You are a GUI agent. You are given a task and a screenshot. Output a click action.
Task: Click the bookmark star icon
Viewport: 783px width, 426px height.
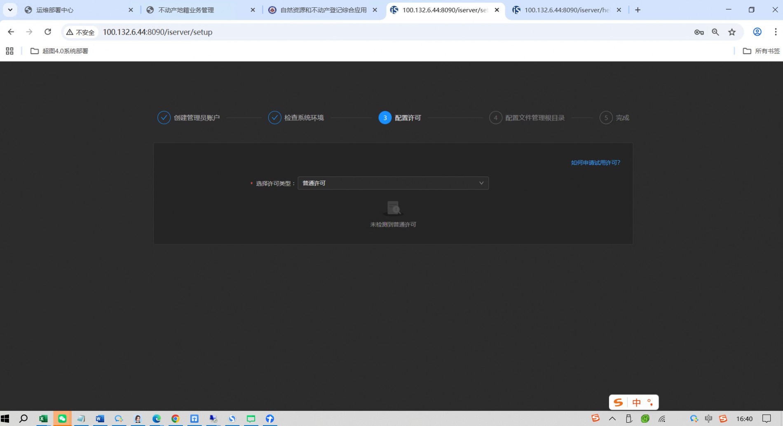[x=732, y=32]
